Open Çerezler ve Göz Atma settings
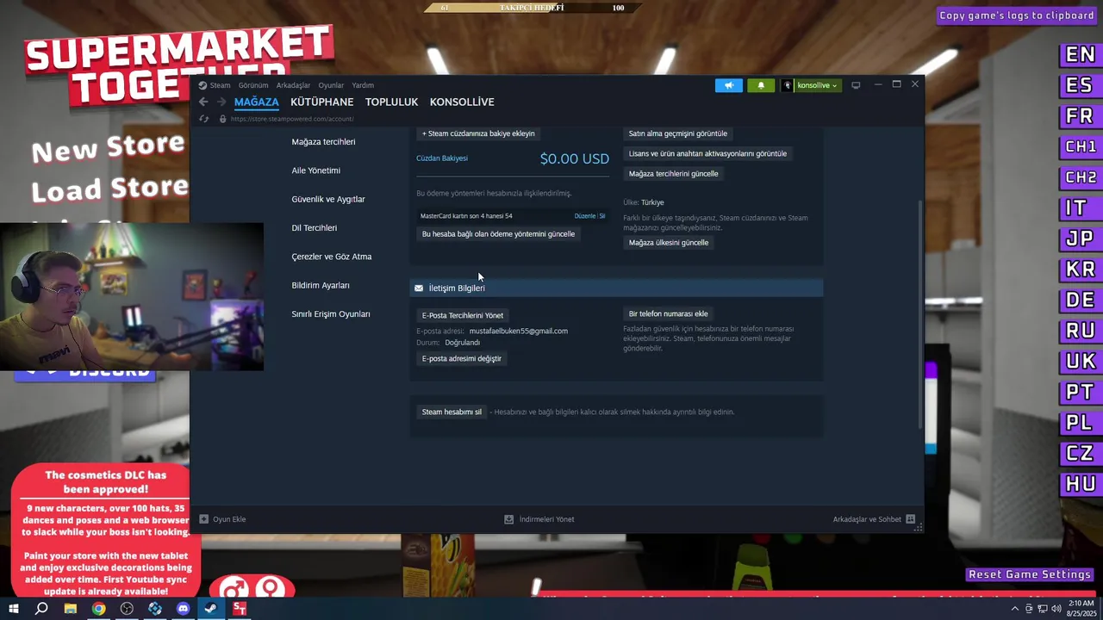The image size is (1103, 620). coord(332,257)
